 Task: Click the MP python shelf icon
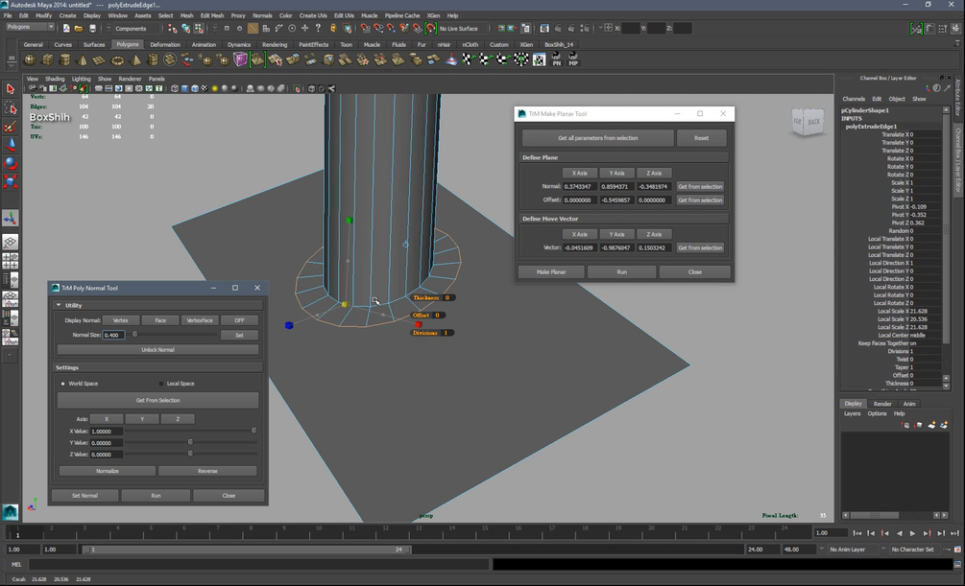tap(573, 59)
